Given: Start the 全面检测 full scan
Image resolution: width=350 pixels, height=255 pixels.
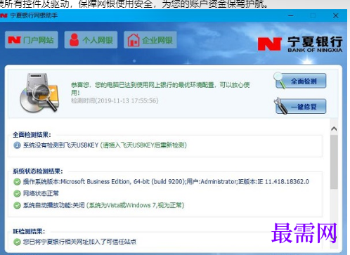Looking at the screenshot, I should pos(301,81).
